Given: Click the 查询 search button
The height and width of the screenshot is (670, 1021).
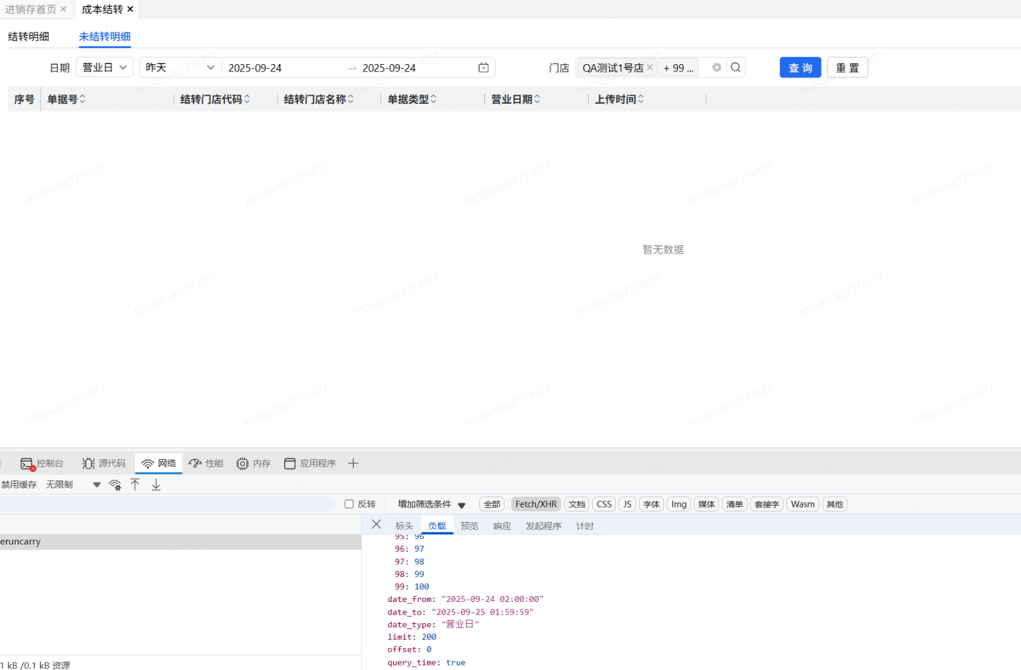Looking at the screenshot, I should coord(800,67).
